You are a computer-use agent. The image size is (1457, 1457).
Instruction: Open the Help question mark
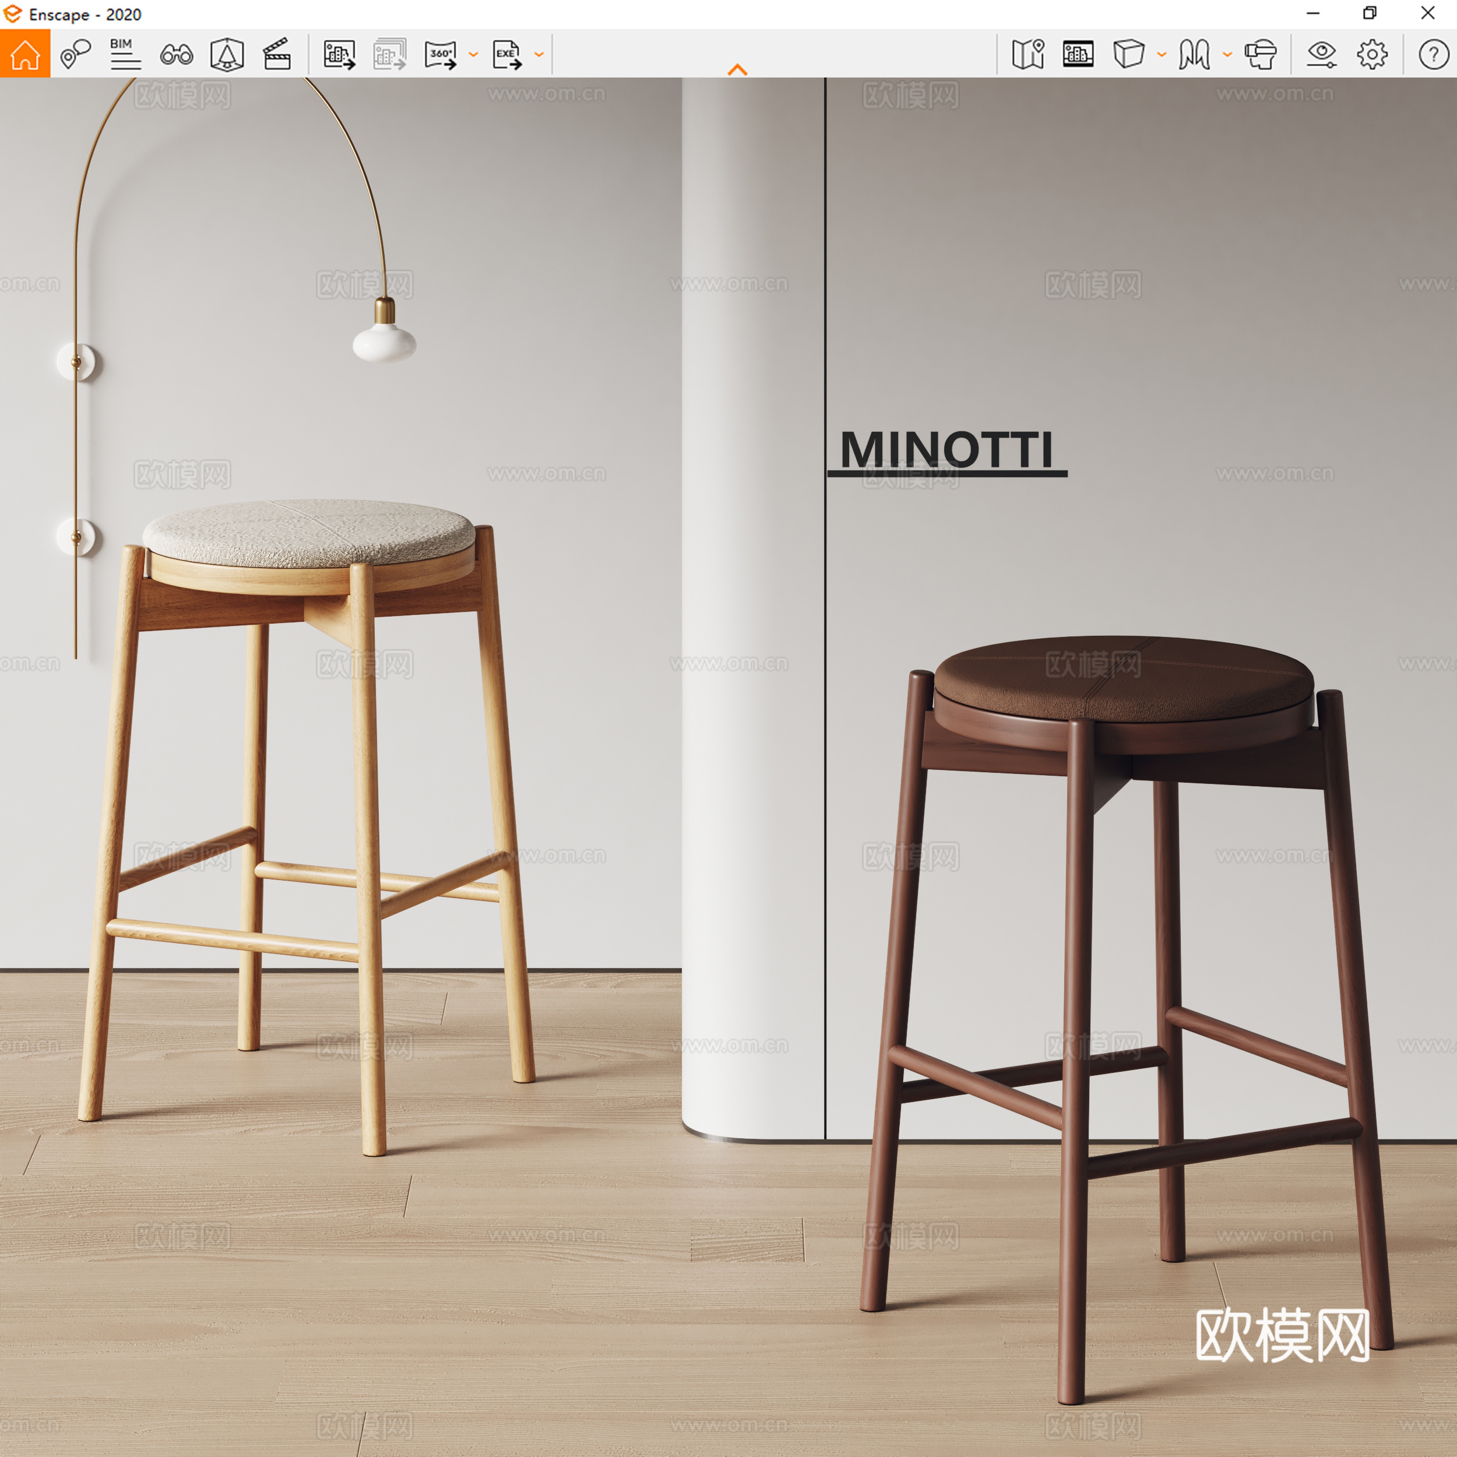click(x=1429, y=53)
